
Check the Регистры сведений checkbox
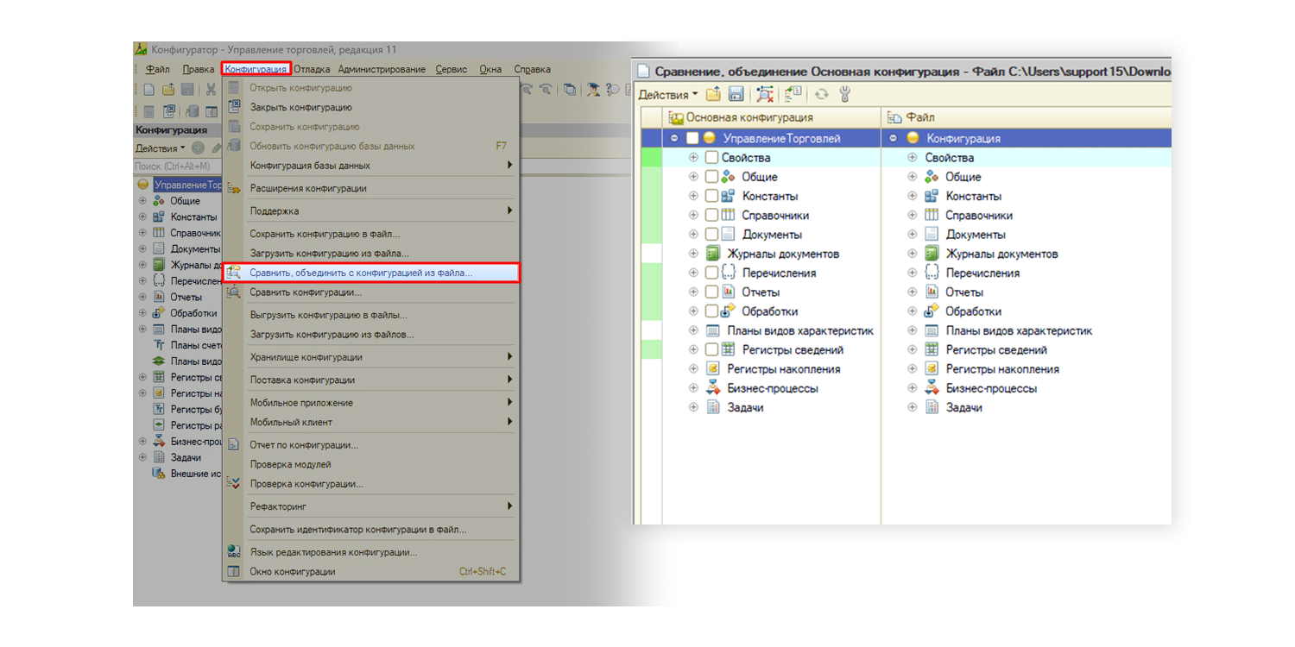pyautogui.click(x=711, y=350)
